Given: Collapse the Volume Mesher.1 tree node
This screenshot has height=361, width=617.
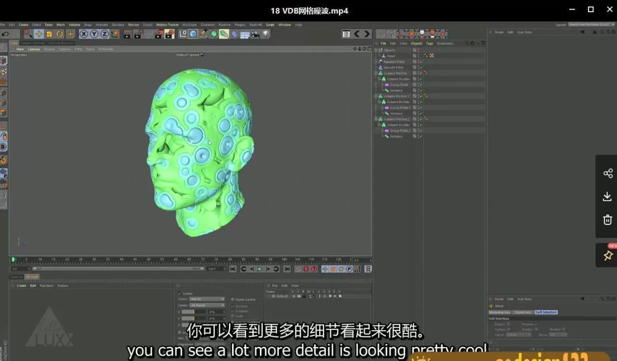Looking at the screenshot, I should pyautogui.click(x=376, y=96).
